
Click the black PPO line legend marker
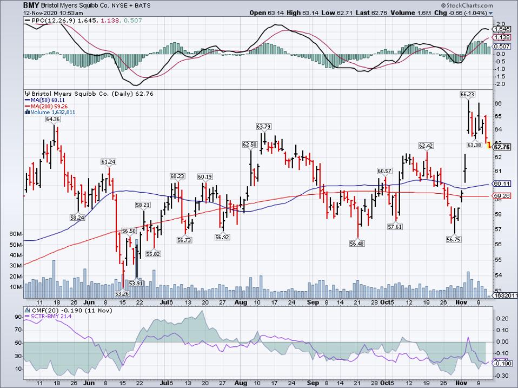point(28,21)
